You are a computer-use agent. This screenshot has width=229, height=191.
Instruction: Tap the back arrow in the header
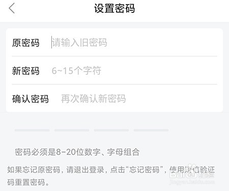pos(12,8)
